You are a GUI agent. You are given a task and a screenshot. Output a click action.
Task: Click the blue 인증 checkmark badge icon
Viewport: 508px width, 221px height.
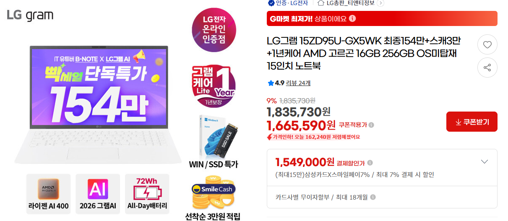(271, 3)
